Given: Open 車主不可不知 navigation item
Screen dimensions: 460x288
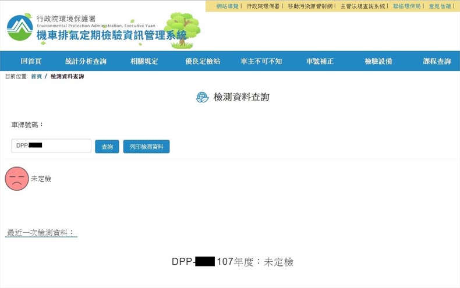Looking at the screenshot, I should 261,61.
